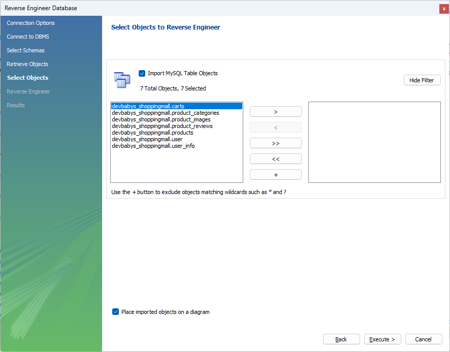450x352 pixels.
Task: Close the Reverse Engineer Database dialog
Action: pos(444,9)
